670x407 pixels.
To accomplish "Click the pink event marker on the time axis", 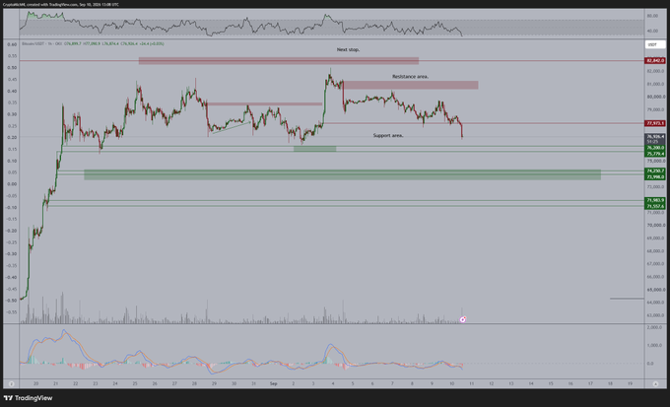I will click(463, 319).
